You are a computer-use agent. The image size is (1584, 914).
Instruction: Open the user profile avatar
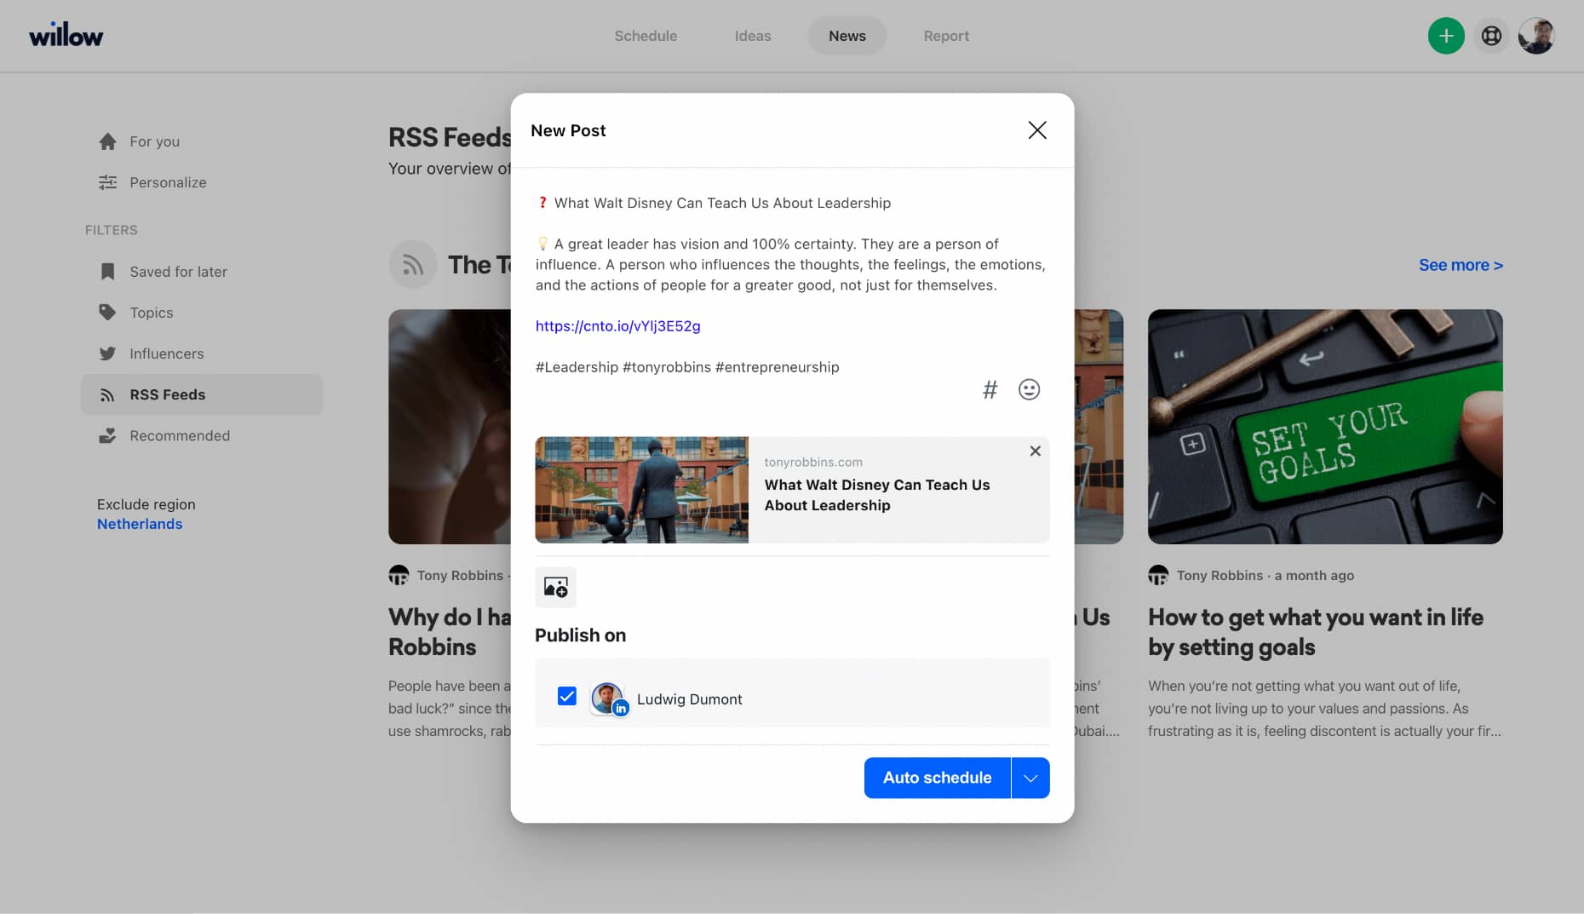point(1536,36)
